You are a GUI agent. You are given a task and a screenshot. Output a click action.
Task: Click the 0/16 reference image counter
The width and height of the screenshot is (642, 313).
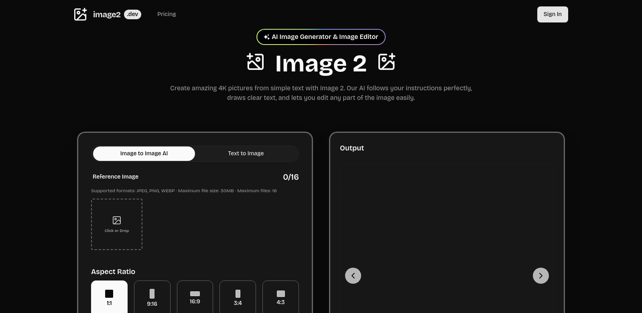(291, 177)
